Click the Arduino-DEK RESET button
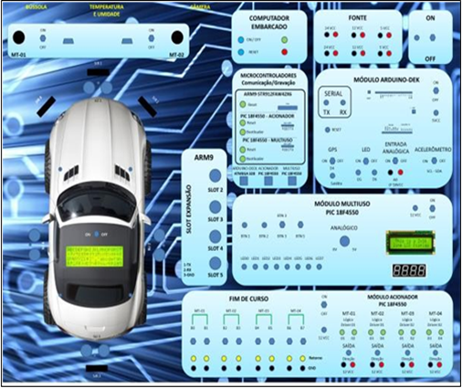This screenshot has height=388, width=462. point(328,130)
